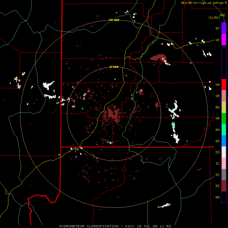Select the GC gray legend swatch
The width and height of the screenshot is (228, 228).
[x=224, y=175]
